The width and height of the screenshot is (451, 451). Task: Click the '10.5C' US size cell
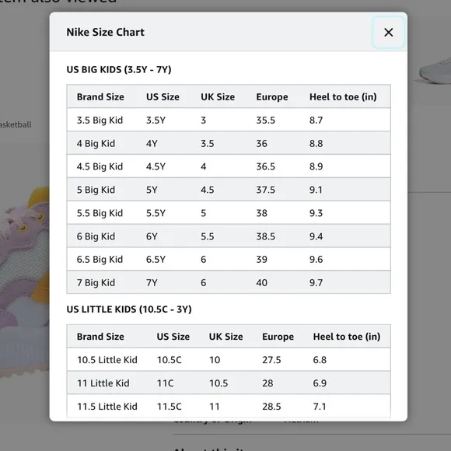click(x=170, y=359)
